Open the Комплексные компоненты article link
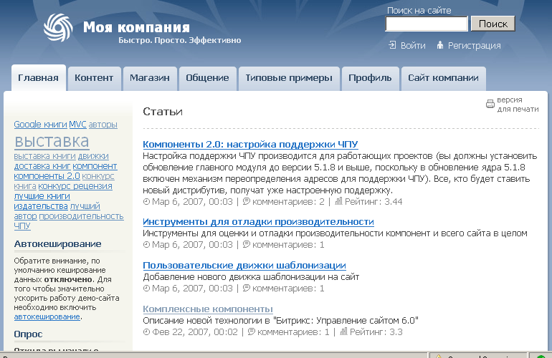This screenshot has width=552, height=358. coord(203,309)
